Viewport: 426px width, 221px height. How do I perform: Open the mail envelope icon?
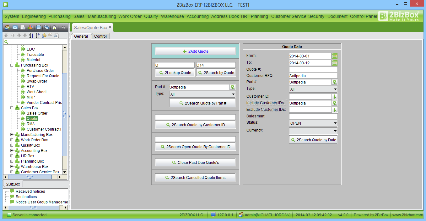(x=15, y=27)
